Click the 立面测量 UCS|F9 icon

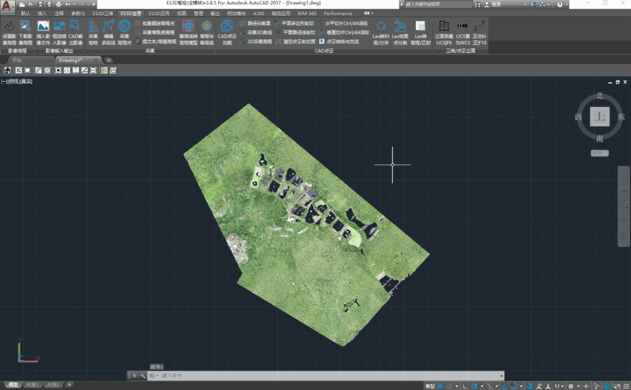(x=444, y=33)
